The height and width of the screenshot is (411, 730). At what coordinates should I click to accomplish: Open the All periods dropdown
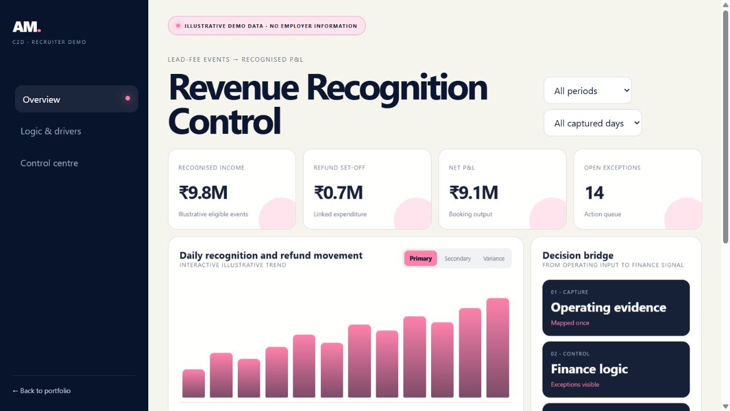click(587, 91)
